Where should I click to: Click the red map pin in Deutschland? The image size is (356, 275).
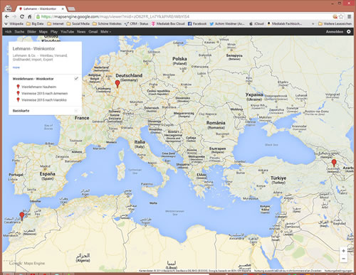click(117, 84)
